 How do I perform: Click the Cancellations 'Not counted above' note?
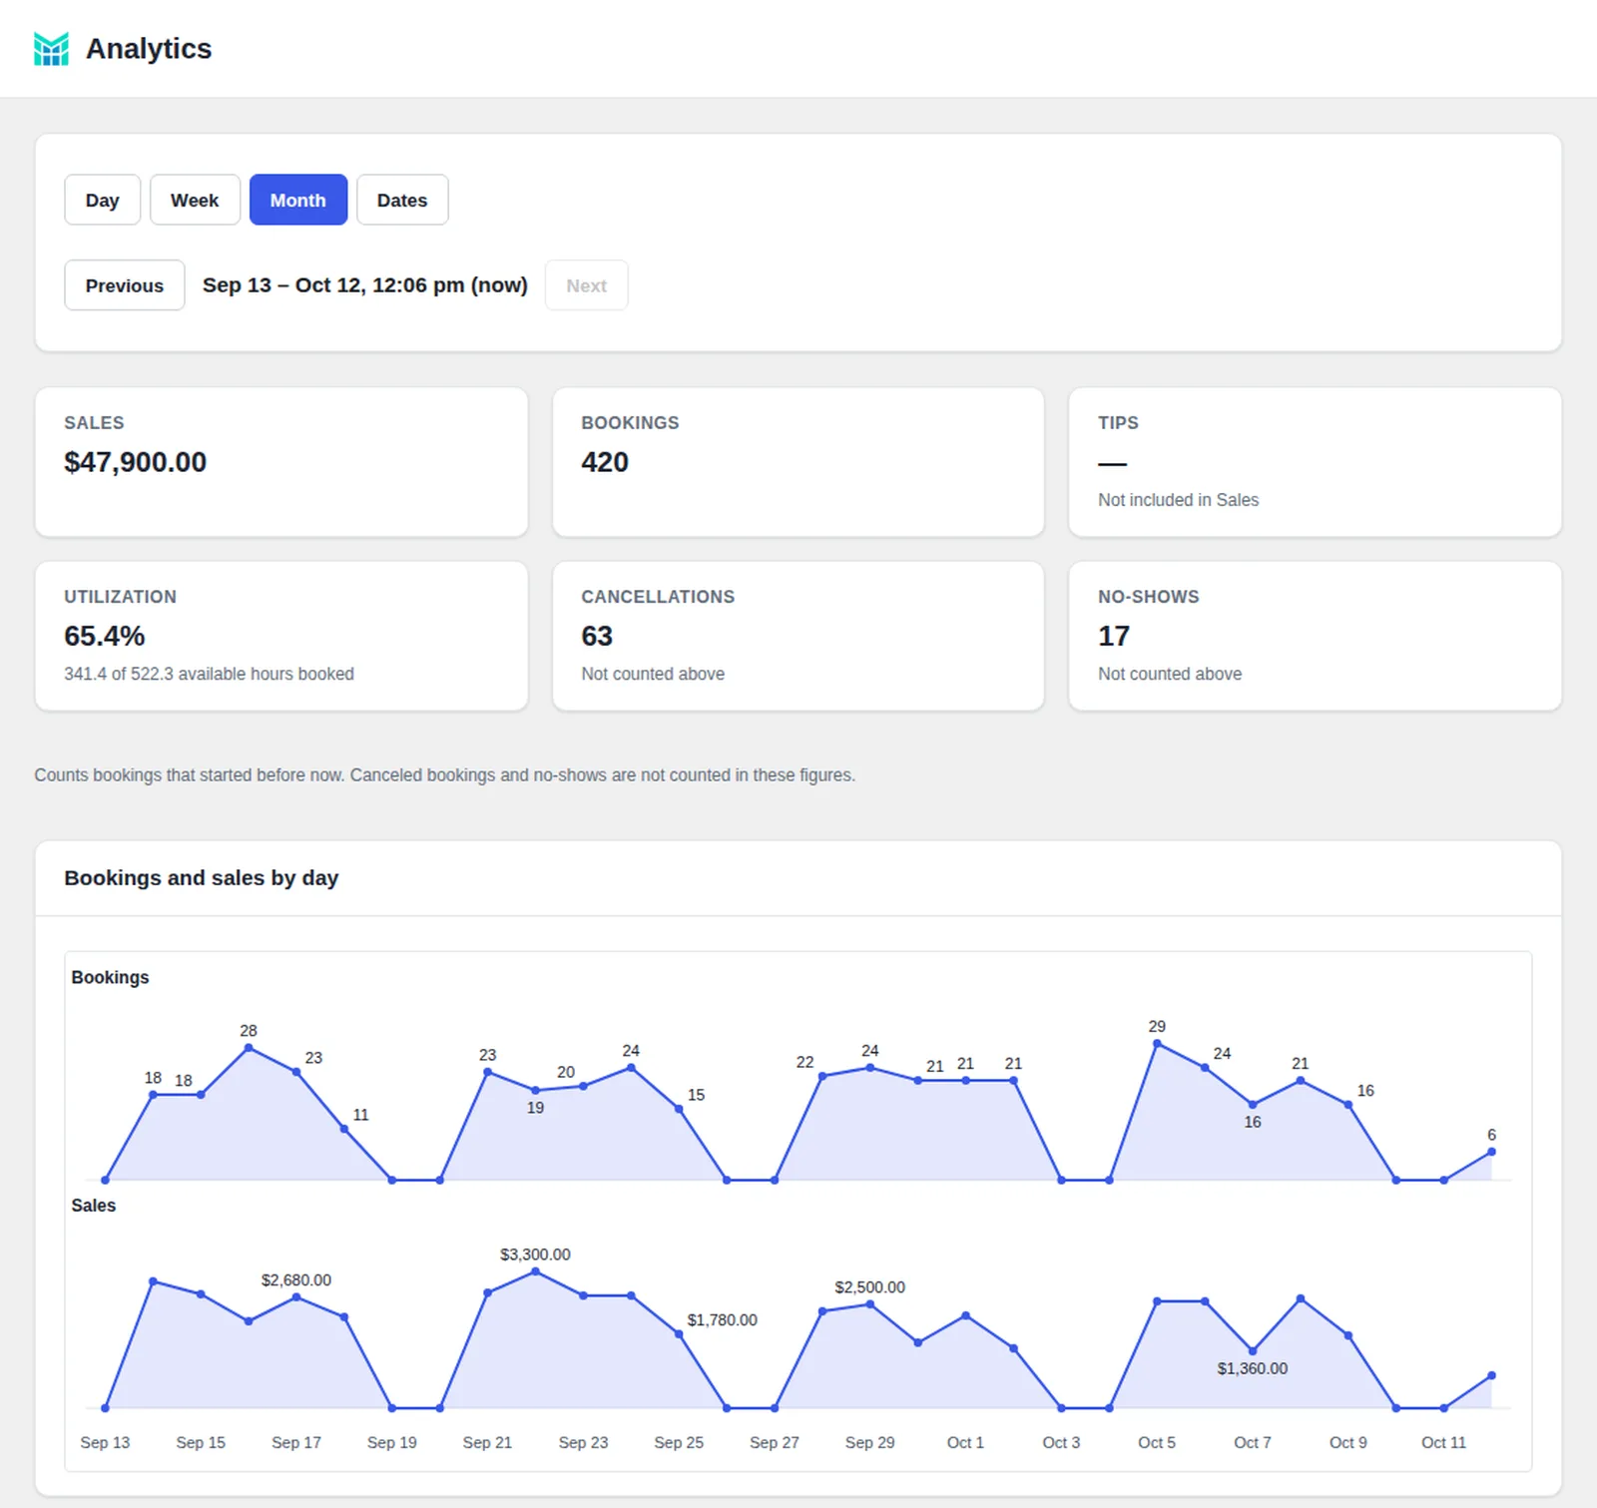pos(653,674)
